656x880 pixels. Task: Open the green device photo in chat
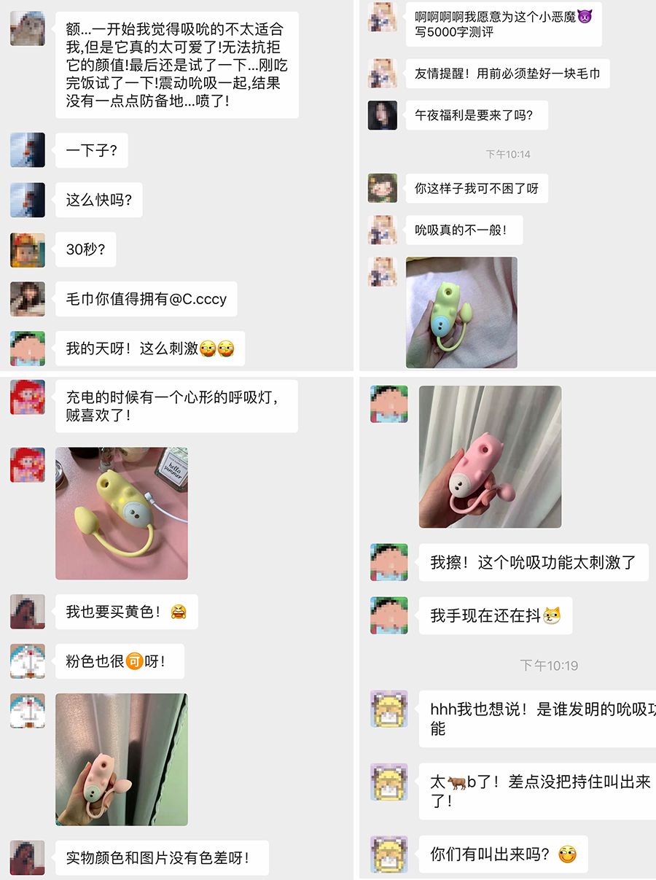[461, 312]
